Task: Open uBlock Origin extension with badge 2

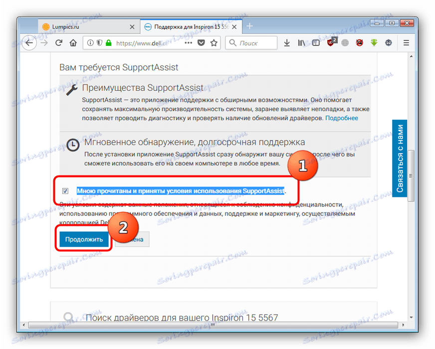Action: pyautogui.click(x=331, y=42)
